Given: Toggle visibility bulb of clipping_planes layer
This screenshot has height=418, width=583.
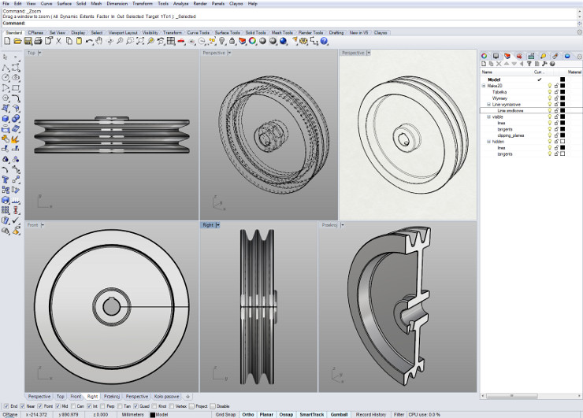Looking at the screenshot, I should point(550,135).
